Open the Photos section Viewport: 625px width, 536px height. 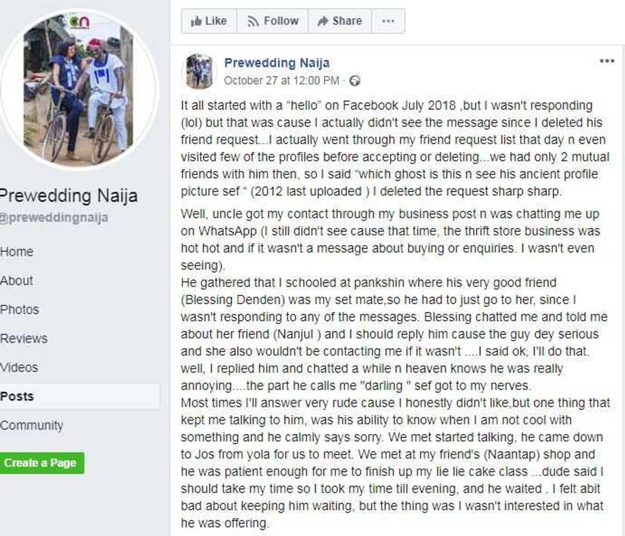point(20,310)
